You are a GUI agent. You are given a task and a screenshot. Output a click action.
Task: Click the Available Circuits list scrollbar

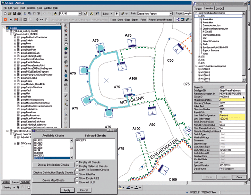click(72, 149)
